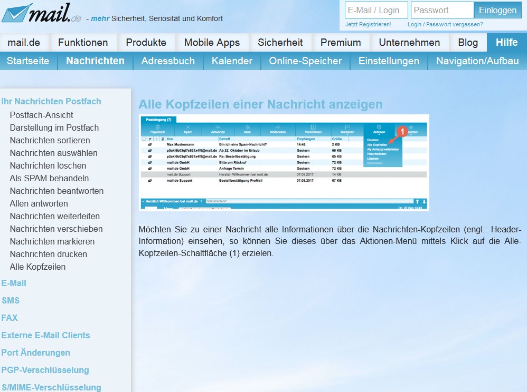Open Nachrichten beantworten topic

tap(57, 191)
